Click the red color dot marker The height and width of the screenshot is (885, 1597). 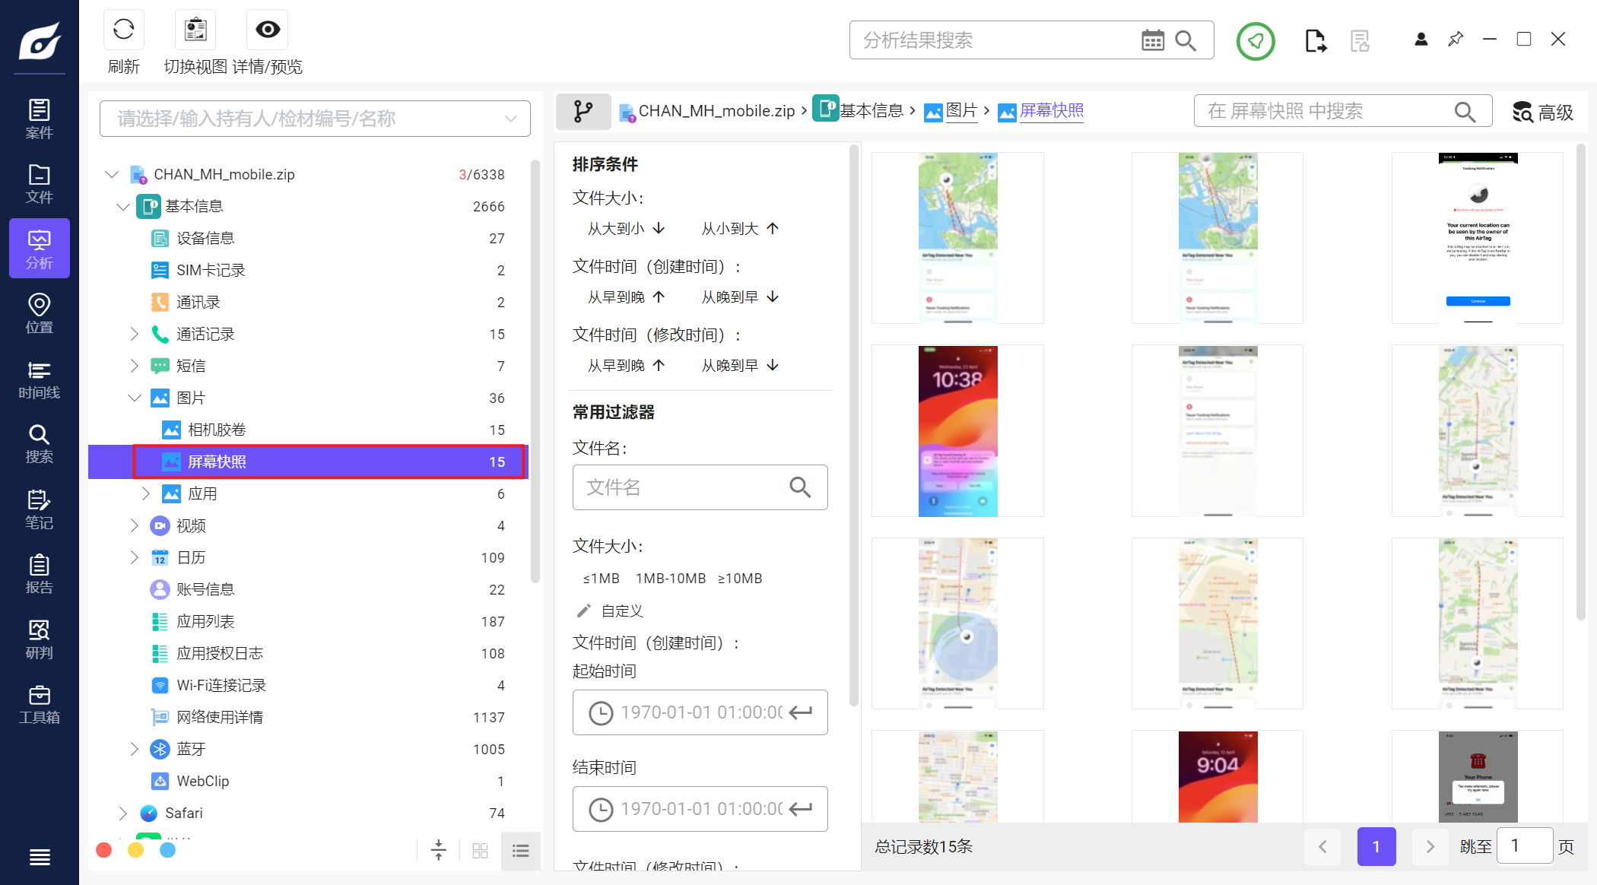[x=104, y=850]
